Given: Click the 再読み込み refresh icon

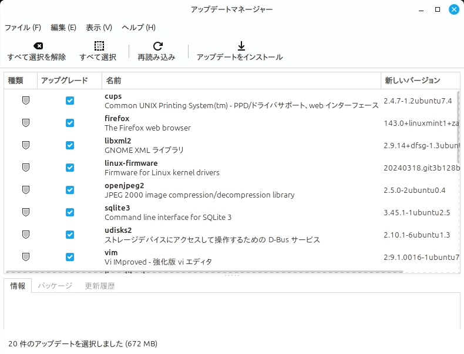Looking at the screenshot, I should coord(157,46).
